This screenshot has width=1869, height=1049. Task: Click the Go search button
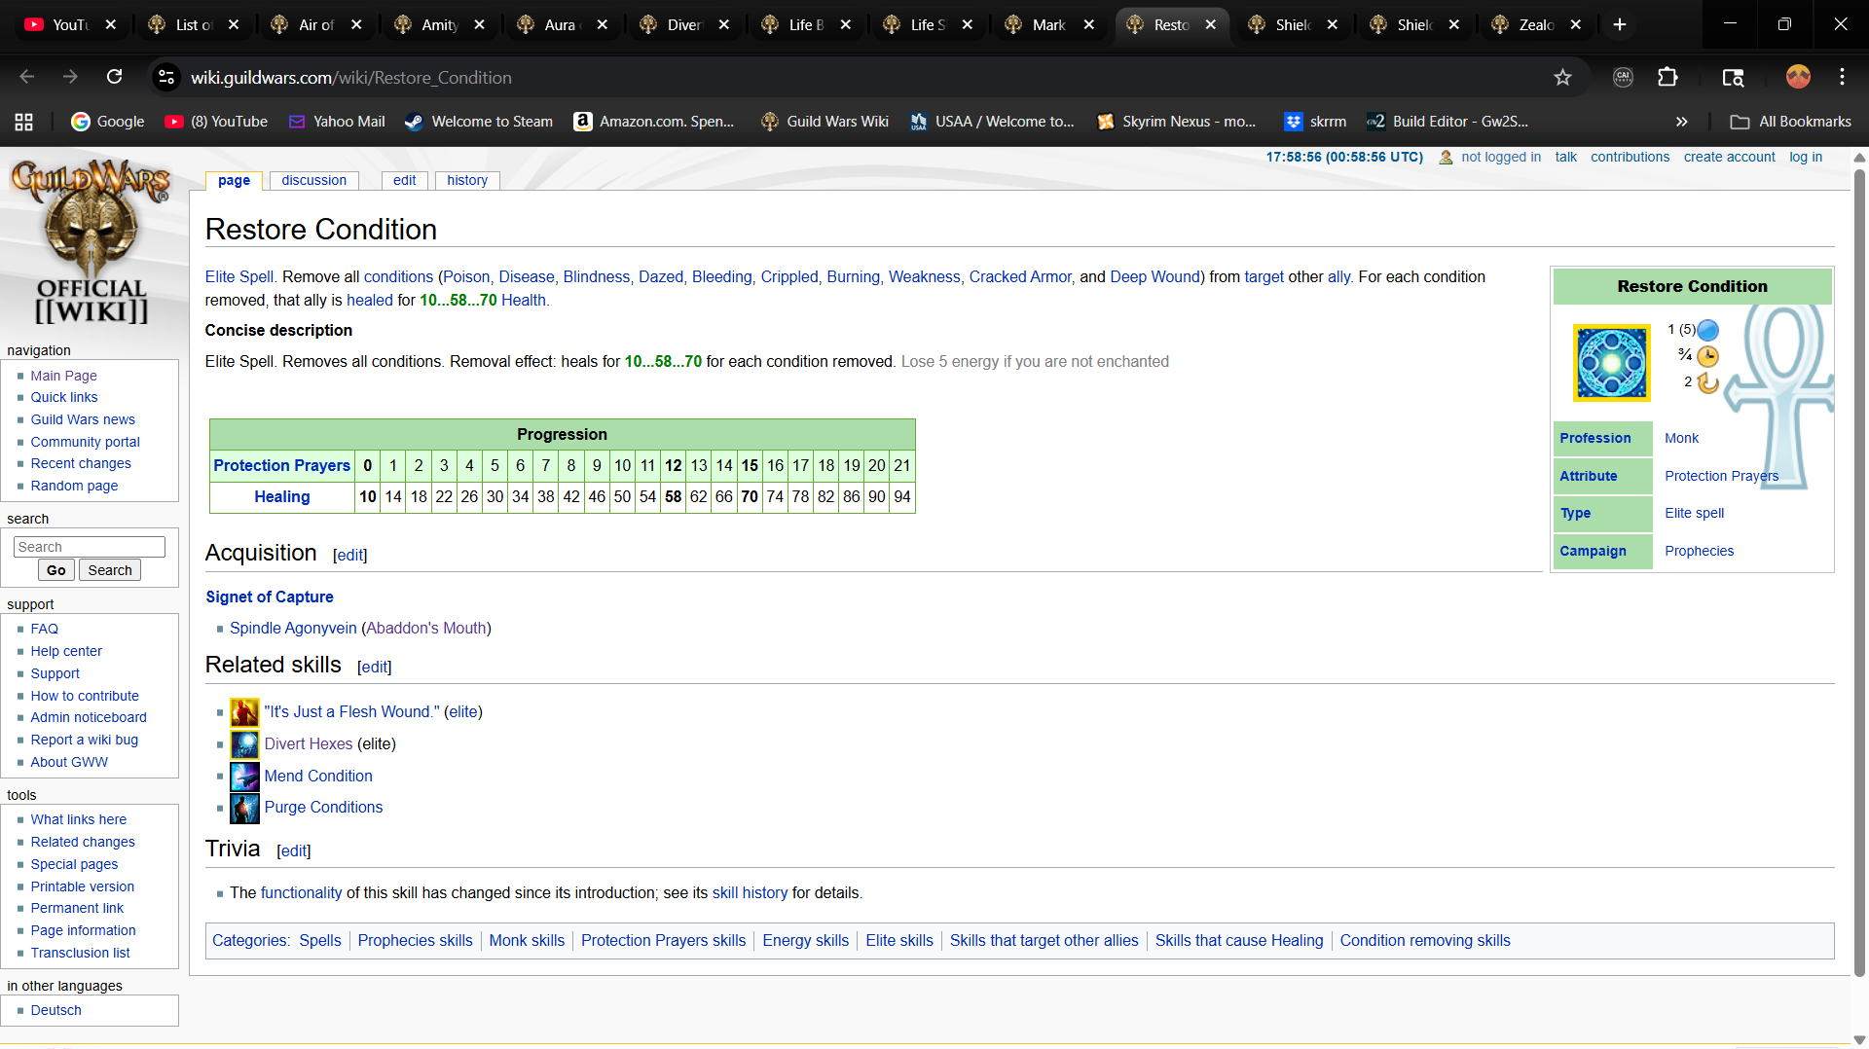(56, 570)
